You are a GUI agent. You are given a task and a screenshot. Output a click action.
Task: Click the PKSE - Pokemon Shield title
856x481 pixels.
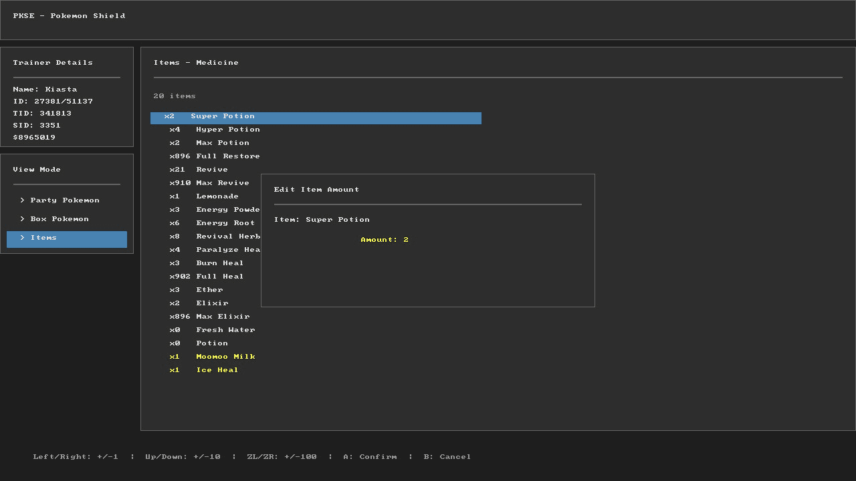pos(69,16)
